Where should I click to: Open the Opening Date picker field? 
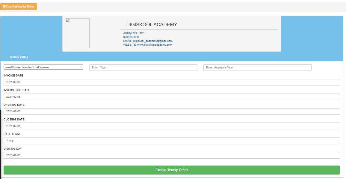171,111
